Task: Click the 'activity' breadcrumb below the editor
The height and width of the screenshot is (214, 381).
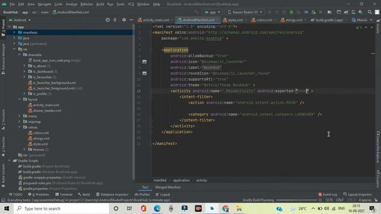Action: [201, 180]
